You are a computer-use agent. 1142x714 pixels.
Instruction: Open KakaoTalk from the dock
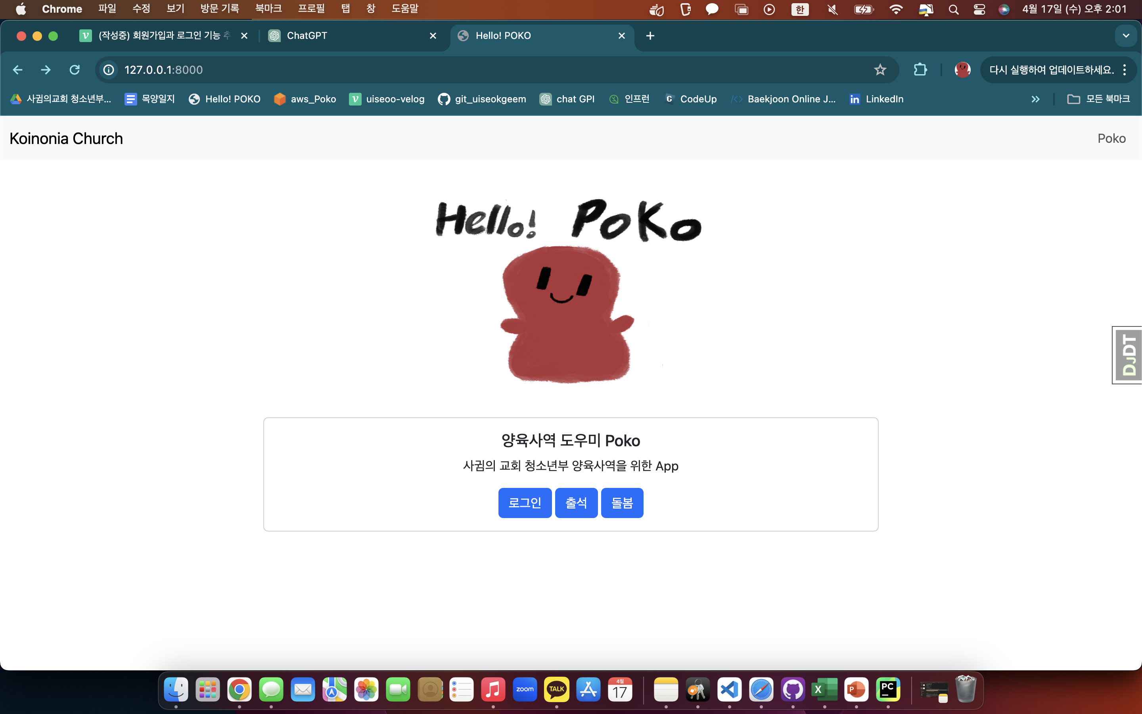pos(556,690)
